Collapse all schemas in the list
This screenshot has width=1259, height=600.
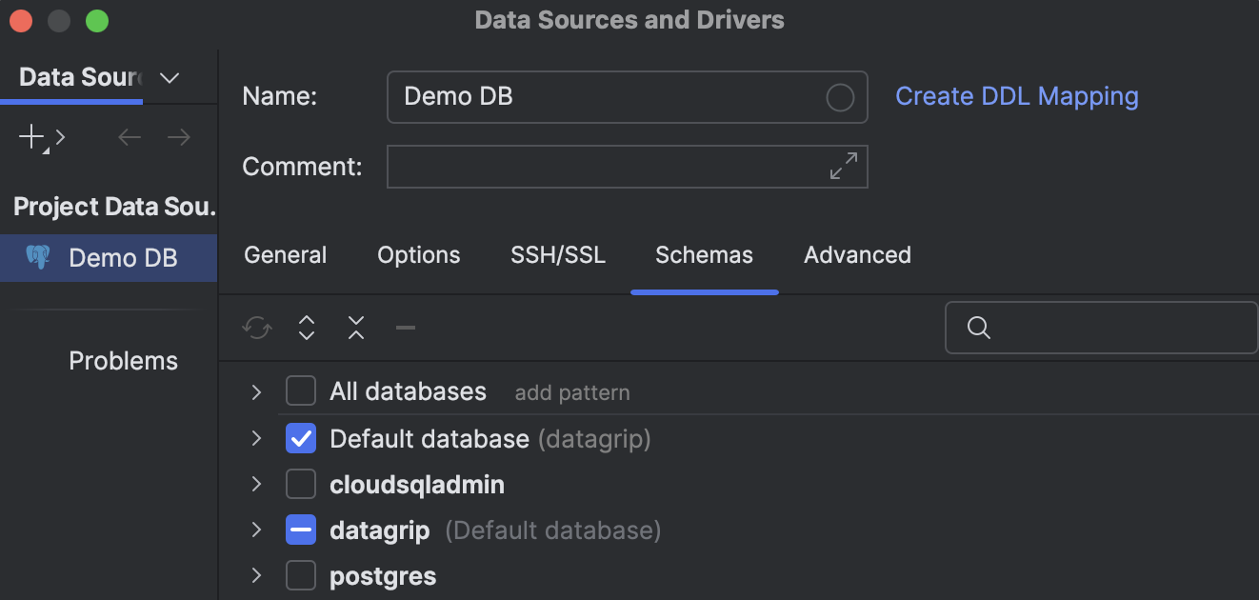(x=355, y=328)
